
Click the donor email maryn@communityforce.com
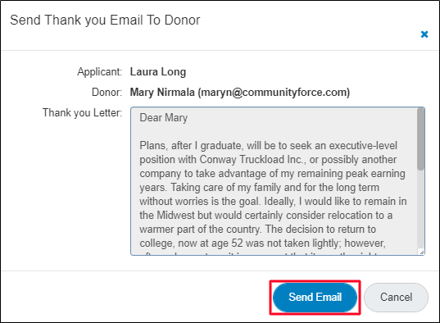click(274, 93)
